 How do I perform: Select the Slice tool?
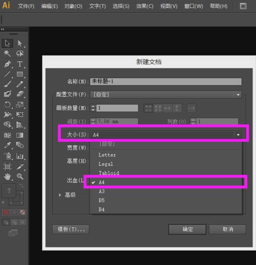[20, 167]
